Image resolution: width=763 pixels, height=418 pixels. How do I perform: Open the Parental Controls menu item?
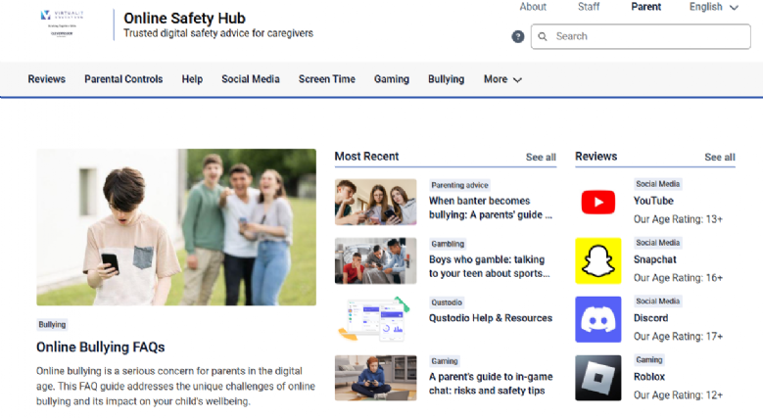click(x=123, y=79)
